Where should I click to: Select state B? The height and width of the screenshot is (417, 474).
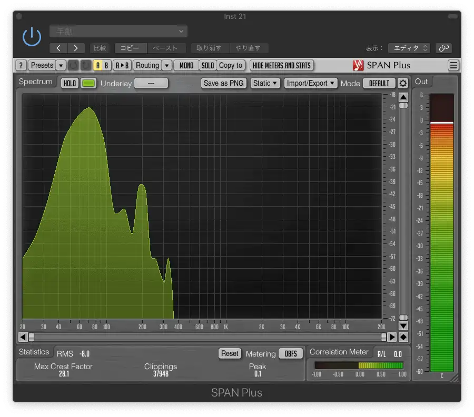(x=106, y=65)
